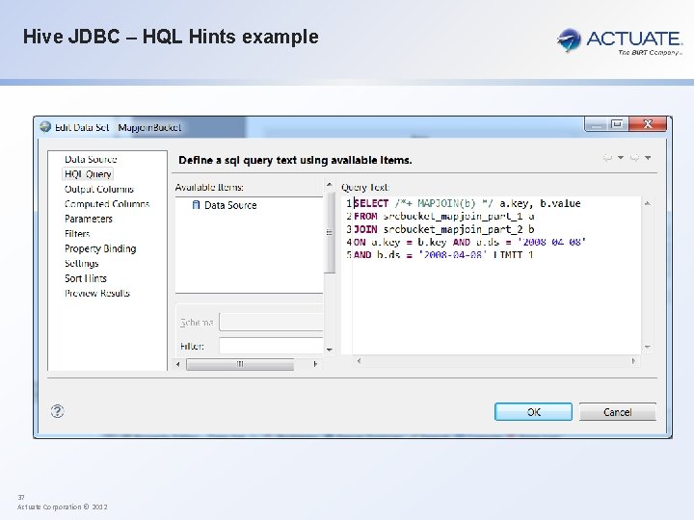The height and width of the screenshot is (520, 694).
Task: Open the forward history dropdown arrow
Action: pyautogui.click(x=648, y=157)
